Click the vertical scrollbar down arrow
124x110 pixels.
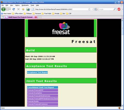pos(122,105)
